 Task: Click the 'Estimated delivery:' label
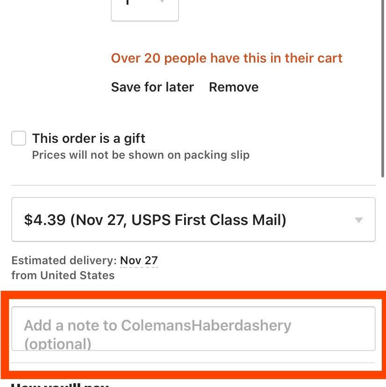pyautogui.click(x=64, y=260)
